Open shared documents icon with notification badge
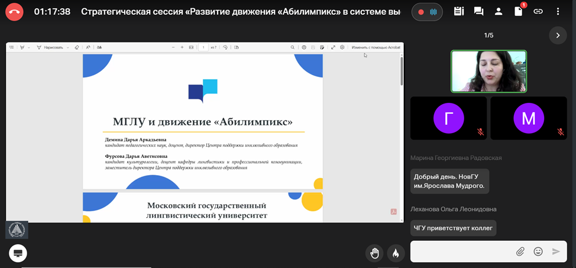Image resolution: width=576 pixels, height=268 pixels. click(518, 11)
